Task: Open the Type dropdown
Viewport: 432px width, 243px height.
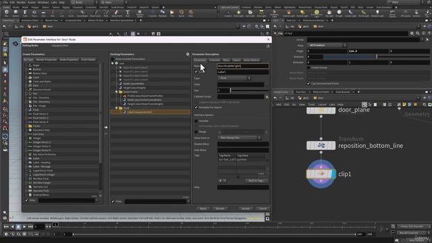Action: tap(234, 78)
